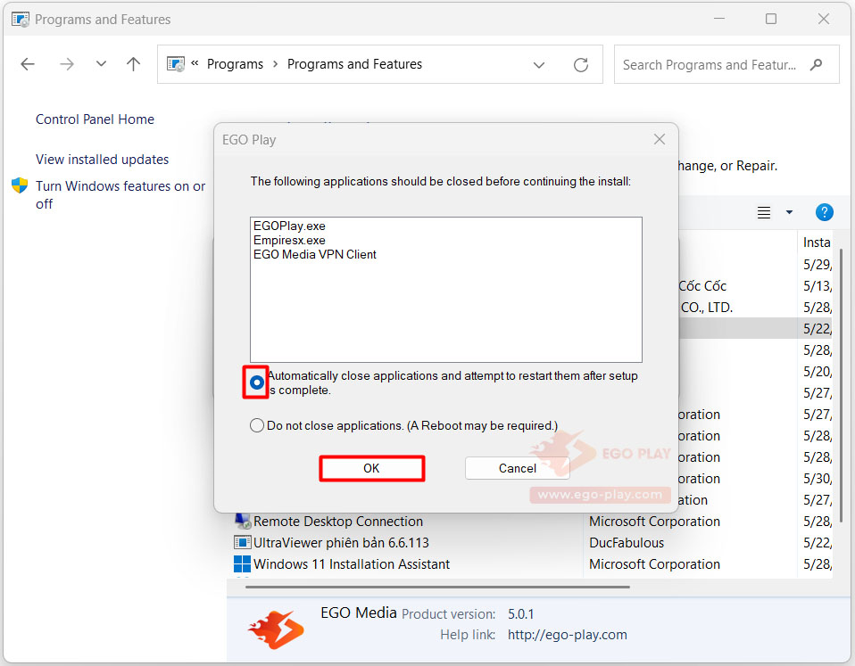Select EGO Media VPN Client list entry

coord(315,254)
